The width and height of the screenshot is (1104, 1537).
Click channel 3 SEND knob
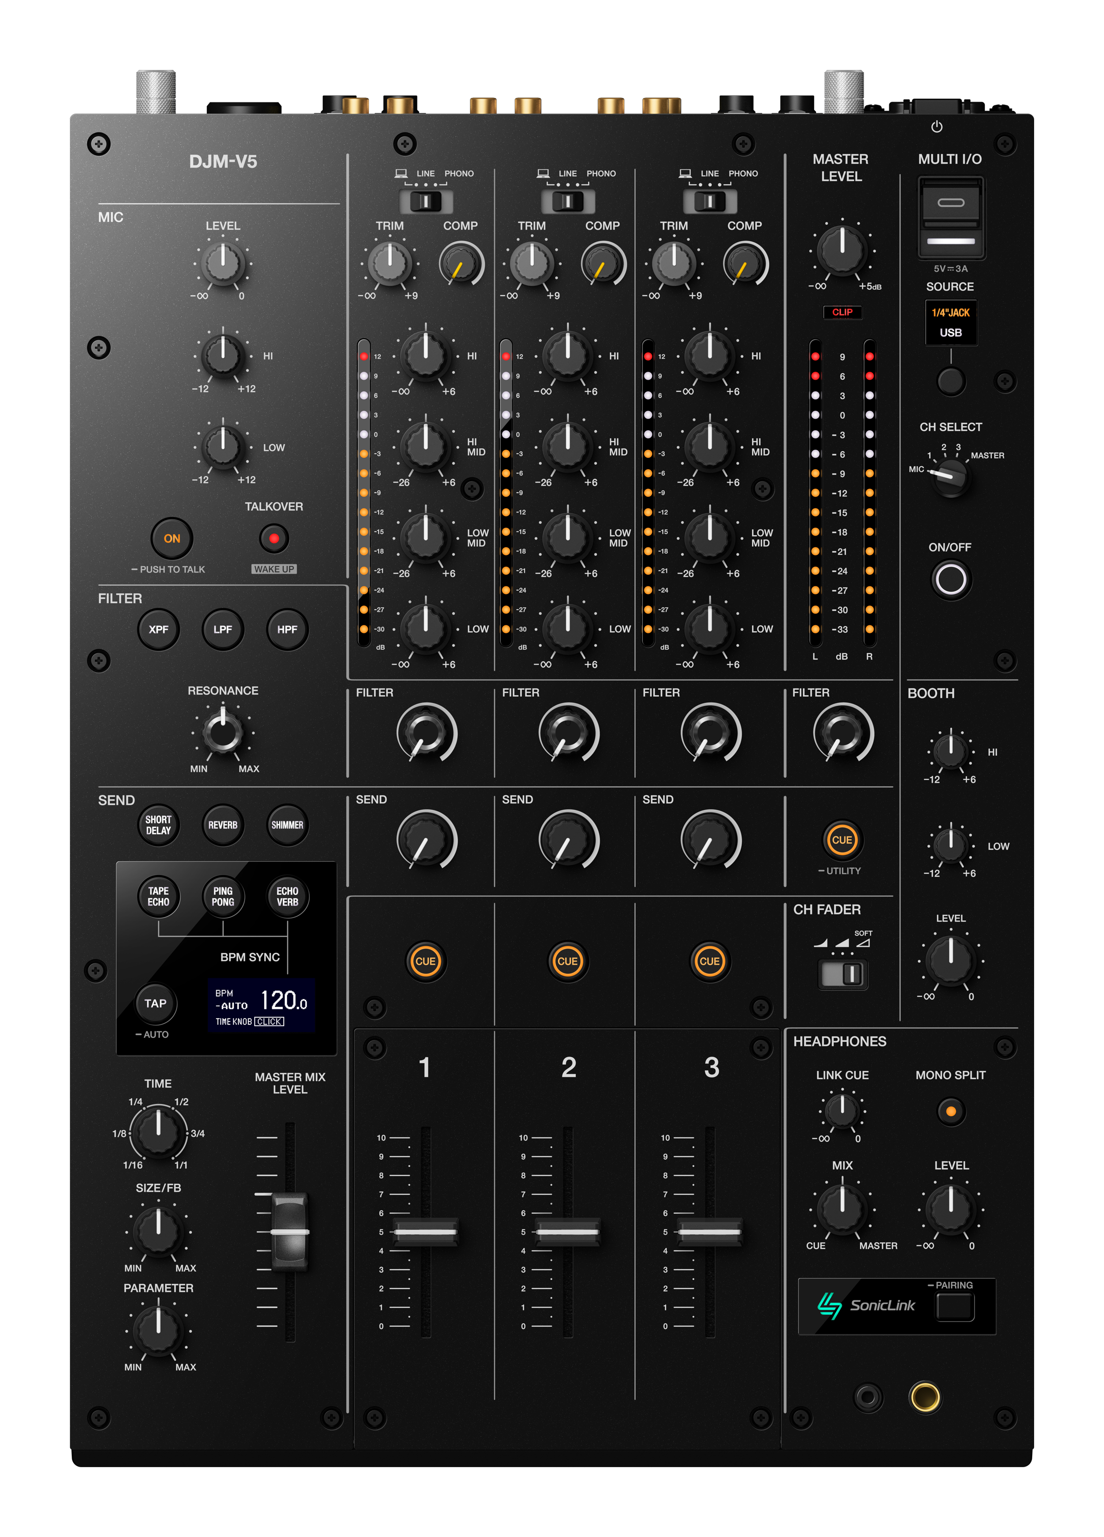click(x=710, y=840)
